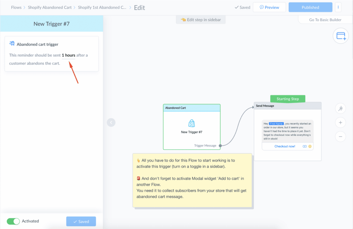The height and width of the screenshot is (229, 353).
Task: Click the Saved status indicator in header
Action: click(x=242, y=7)
